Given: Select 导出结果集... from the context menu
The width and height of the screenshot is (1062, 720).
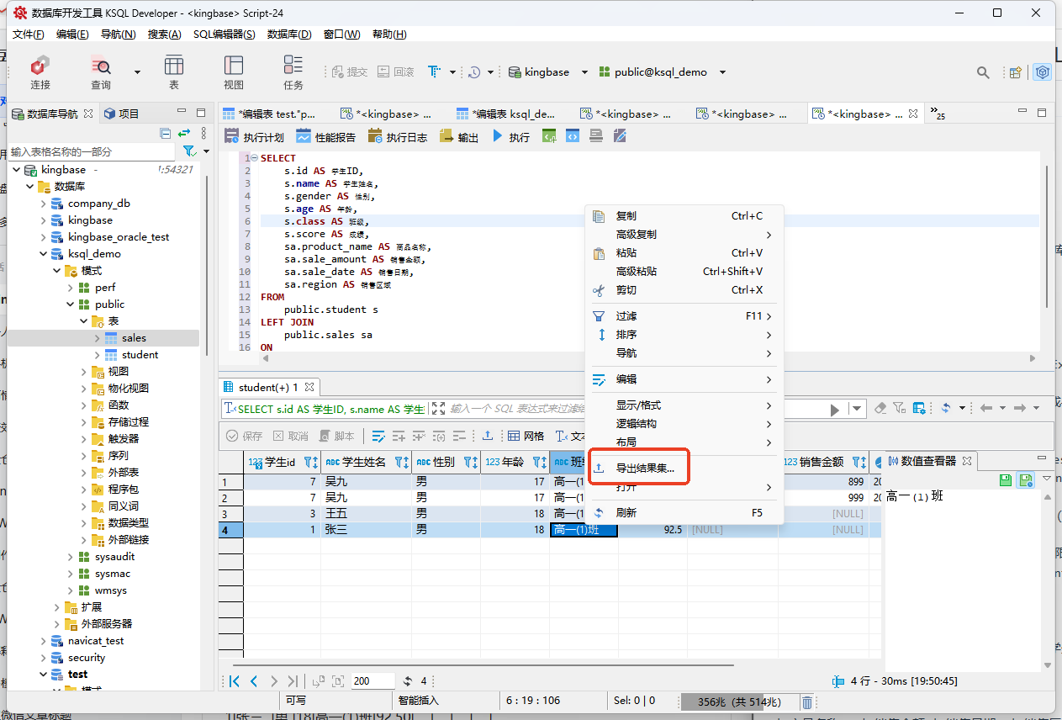Looking at the screenshot, I should pos(644,468).
